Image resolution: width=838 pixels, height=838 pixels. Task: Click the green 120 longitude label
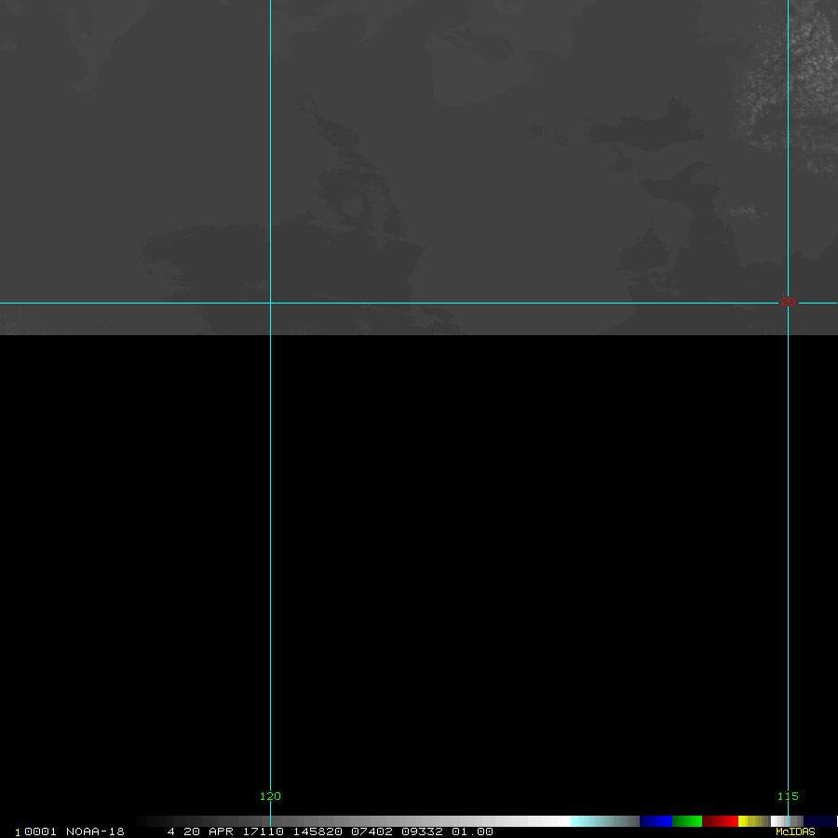pyautogui.click(x=270, y=796)
